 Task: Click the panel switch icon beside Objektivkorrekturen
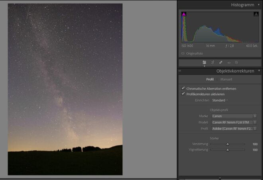(180, 71)
